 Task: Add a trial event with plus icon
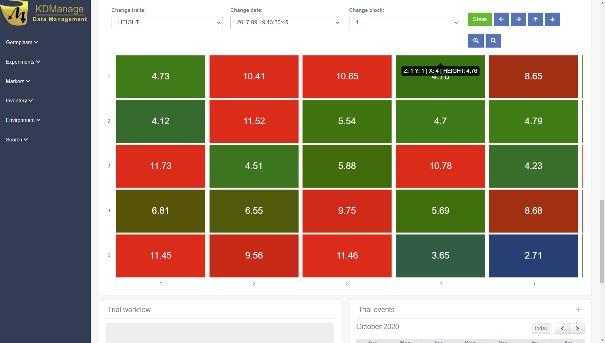click(x=578, y=310)
